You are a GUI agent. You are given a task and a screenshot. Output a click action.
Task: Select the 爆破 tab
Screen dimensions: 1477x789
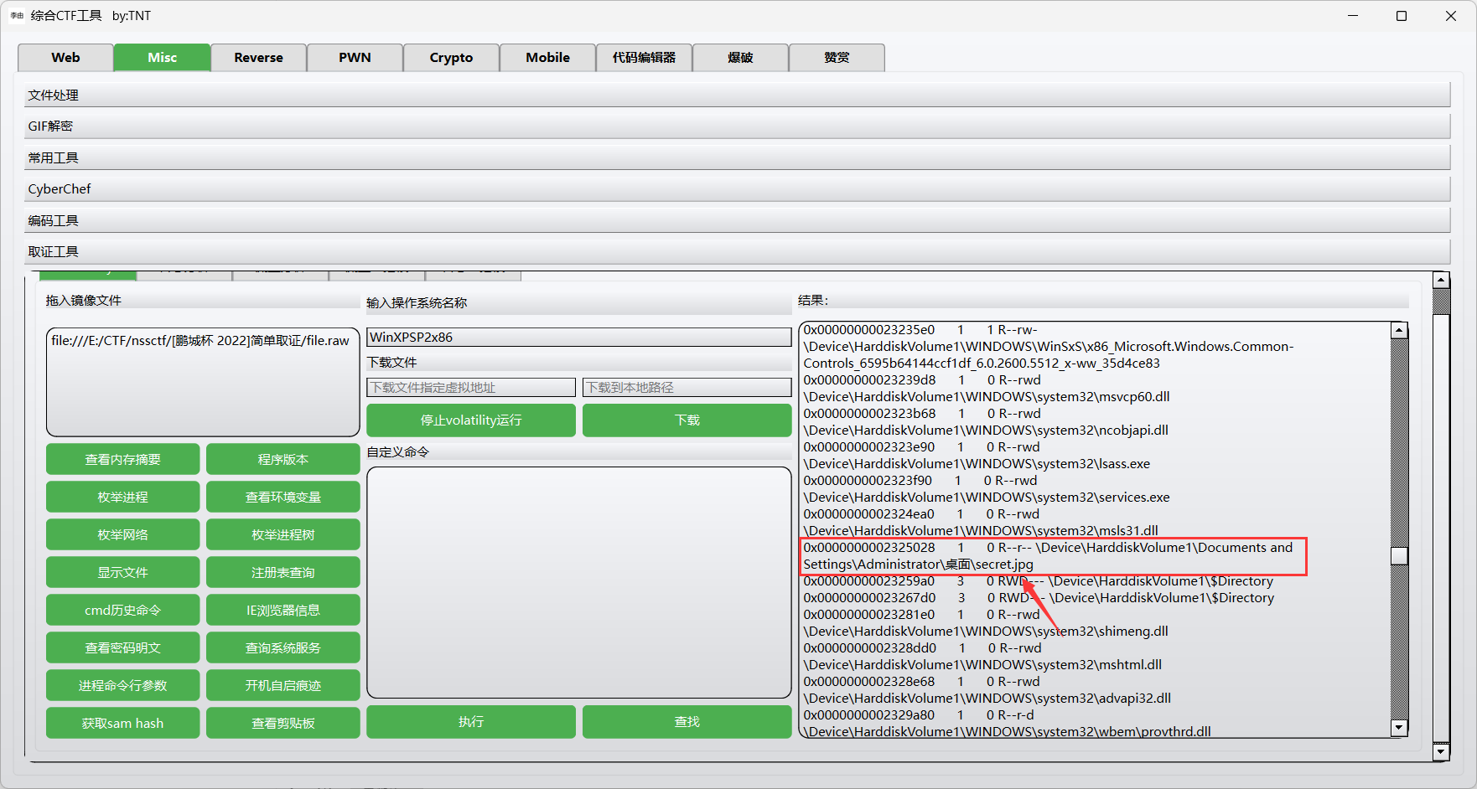pyautogui.click(x=740, y=58)
